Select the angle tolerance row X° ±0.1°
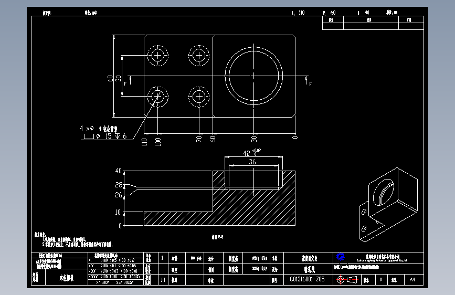 [114, 282]
